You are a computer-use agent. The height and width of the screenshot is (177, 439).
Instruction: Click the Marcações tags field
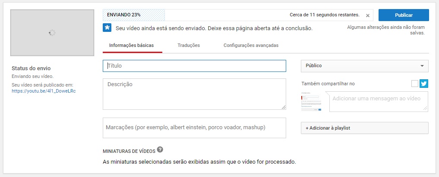194,128
